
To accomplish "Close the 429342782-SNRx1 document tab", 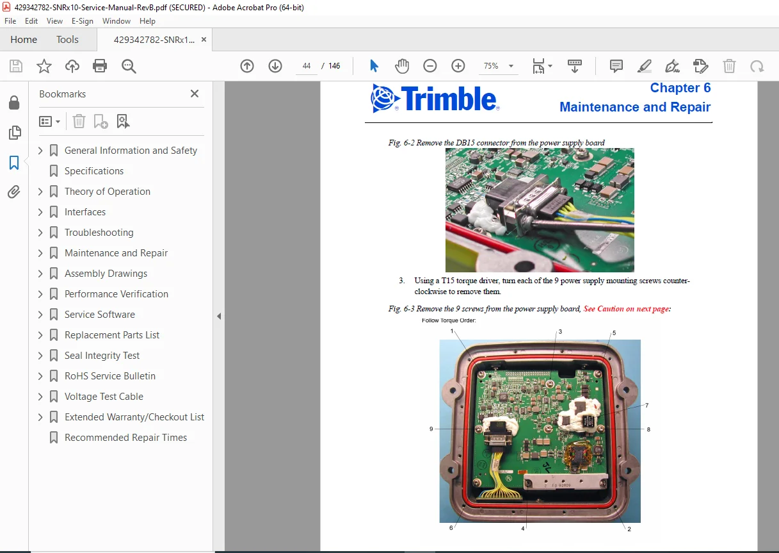I will [204, 40].
